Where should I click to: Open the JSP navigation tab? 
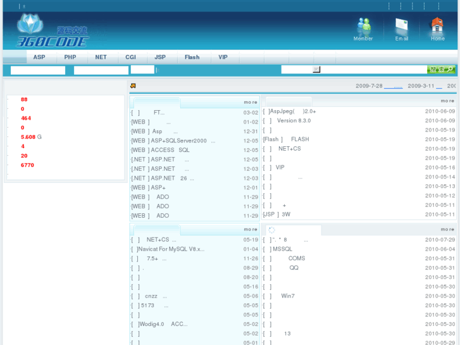tap(160, 57)
